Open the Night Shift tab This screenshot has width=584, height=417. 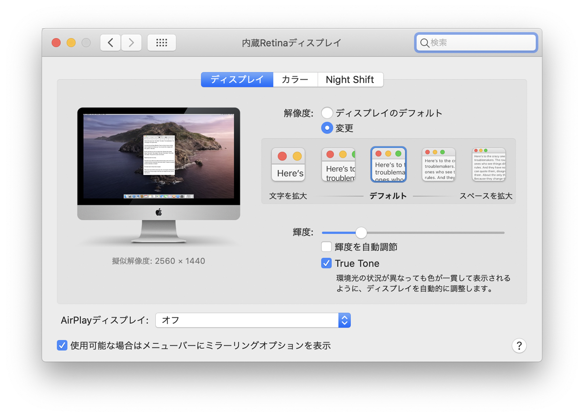[350, 80]
